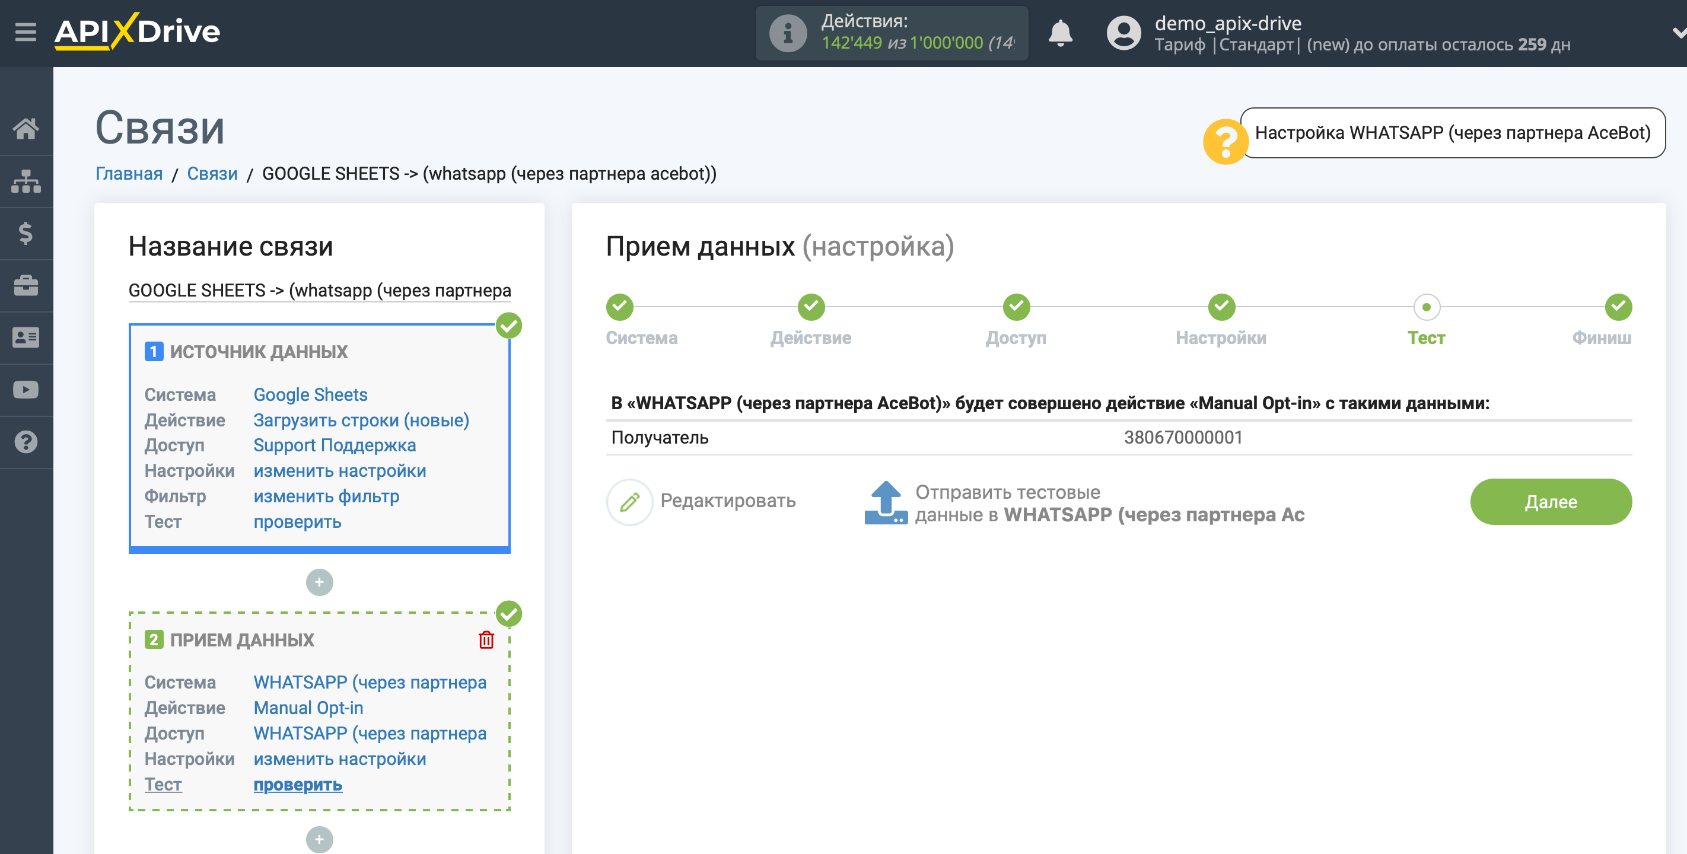Go to home via sidebar house icon
The height and width of the screenshot is (854, 1687).
click(26, 128)
